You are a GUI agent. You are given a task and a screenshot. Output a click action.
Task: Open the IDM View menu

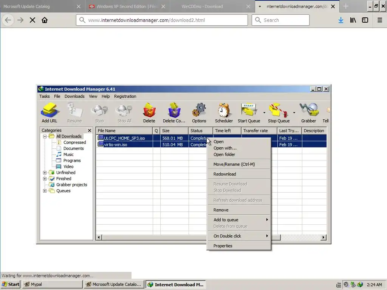pos(93,96)
